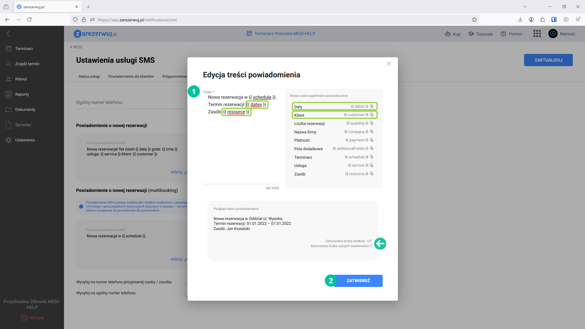The image size is (585, 329).
Task: Copy the company placeholder via its icon
Action: [372, 132]
